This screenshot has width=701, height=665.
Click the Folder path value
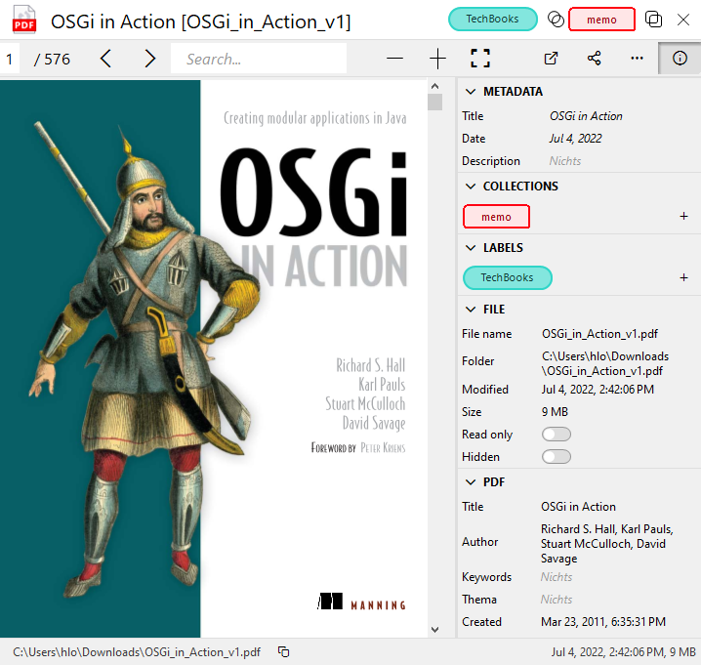(605, 363)
